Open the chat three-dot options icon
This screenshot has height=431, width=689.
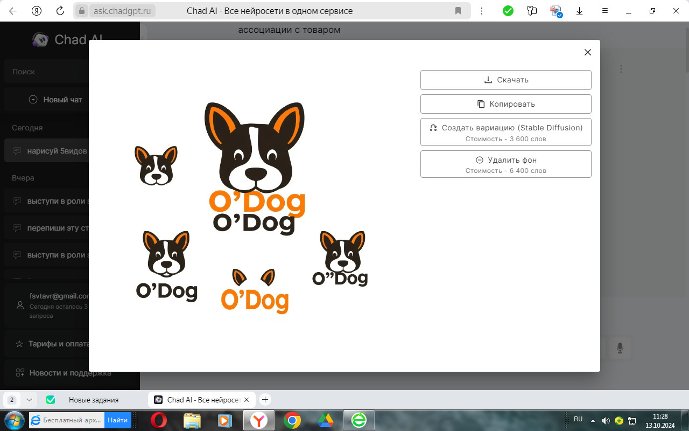621,69
